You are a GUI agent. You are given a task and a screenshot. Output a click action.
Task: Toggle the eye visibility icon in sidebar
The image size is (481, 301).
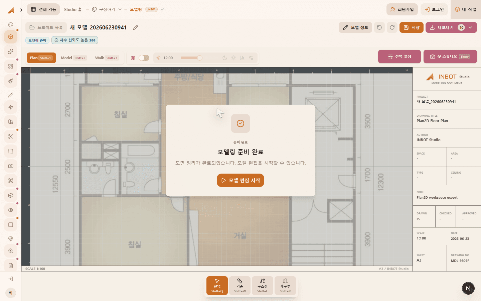[x=11, y=210]
